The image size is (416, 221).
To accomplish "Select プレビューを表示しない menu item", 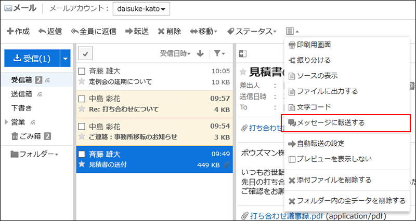I will click(x=347, y=159).
